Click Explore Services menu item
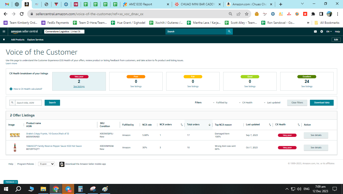 click(x=35, y=40)
